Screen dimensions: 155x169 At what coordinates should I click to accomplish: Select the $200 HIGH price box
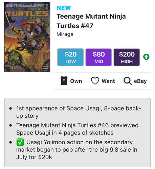pos(127,57)
